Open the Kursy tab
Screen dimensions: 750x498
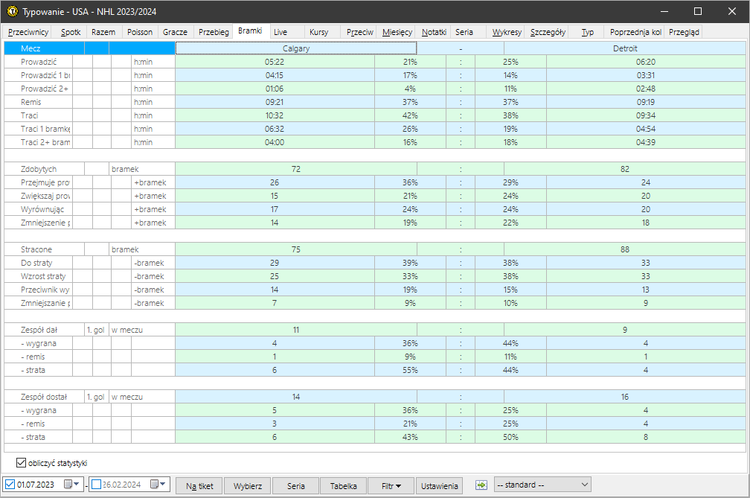point(318,32)
